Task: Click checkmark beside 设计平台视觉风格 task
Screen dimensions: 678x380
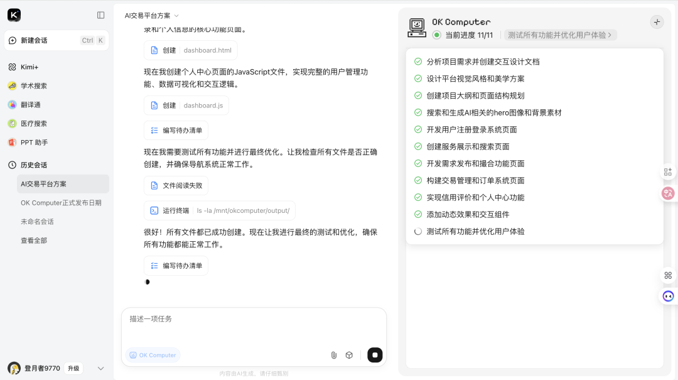Action: point(417,79)
